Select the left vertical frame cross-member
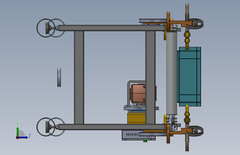 79,77
